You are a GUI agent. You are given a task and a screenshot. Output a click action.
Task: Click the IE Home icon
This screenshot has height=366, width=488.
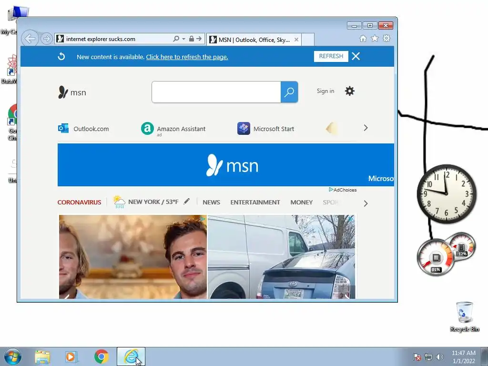363,38
